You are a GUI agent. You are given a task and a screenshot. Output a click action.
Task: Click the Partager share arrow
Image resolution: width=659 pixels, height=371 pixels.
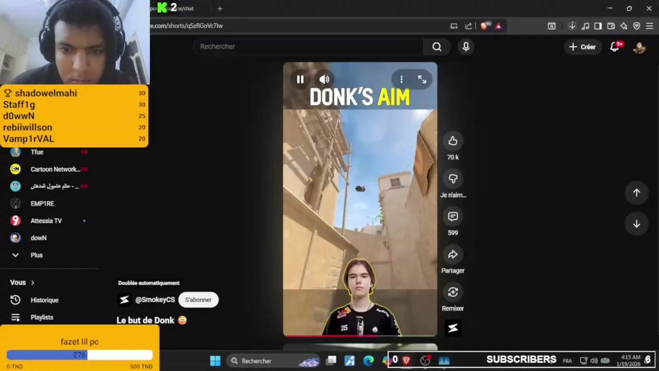[453, 254]
